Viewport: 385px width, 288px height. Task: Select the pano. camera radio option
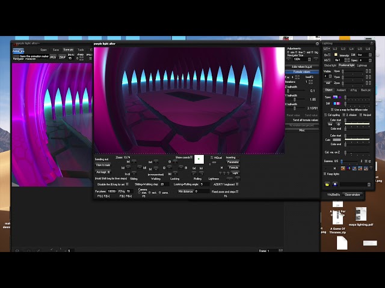(160, 193)
